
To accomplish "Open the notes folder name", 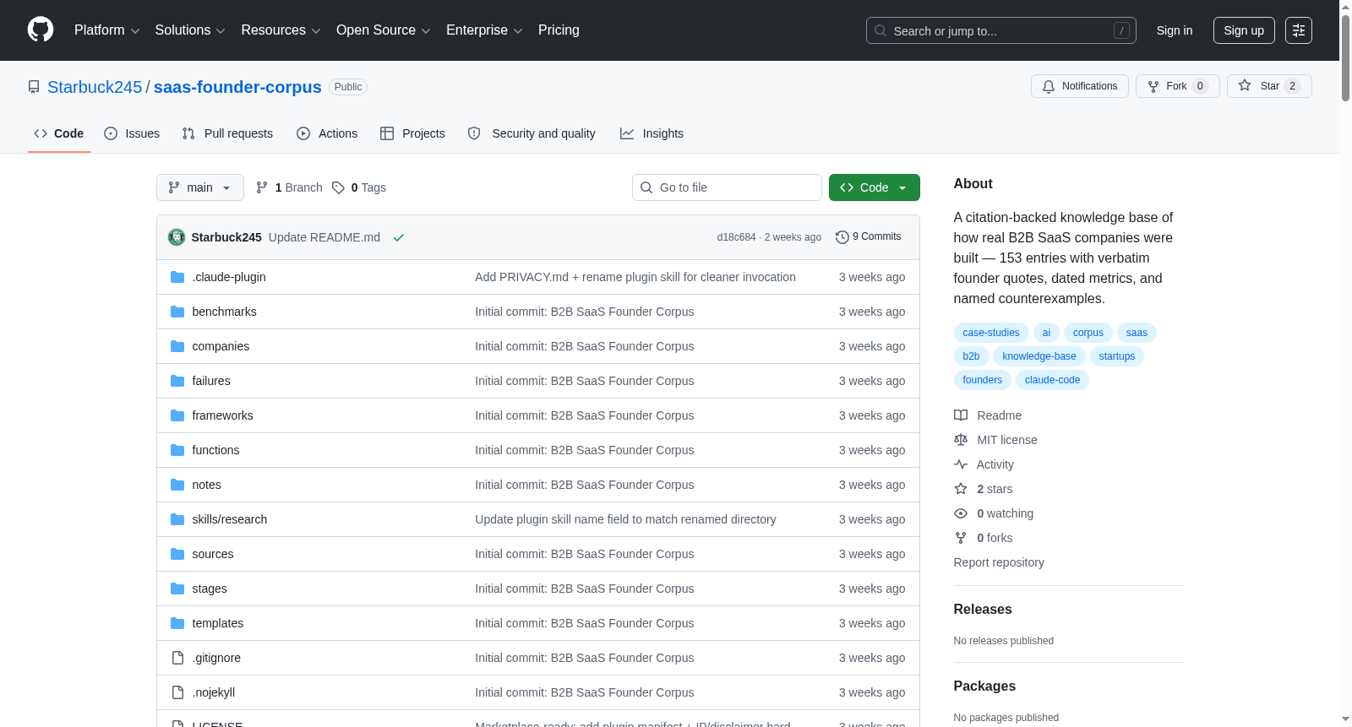I will [x=206, y=485].
